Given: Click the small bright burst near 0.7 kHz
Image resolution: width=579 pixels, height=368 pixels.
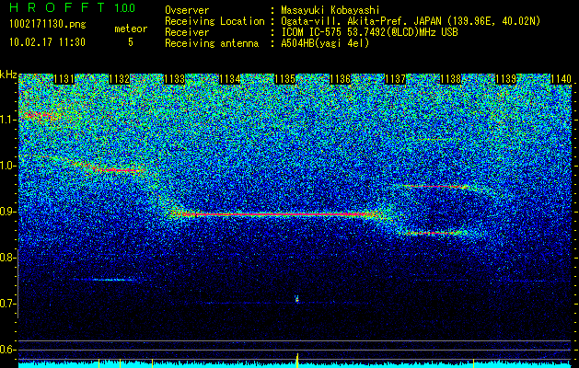Looking at the screenshot, I should point(296,299).
